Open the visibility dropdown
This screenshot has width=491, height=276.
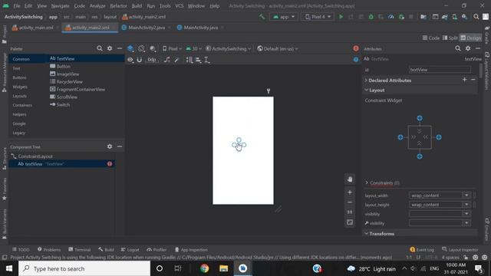466,214
